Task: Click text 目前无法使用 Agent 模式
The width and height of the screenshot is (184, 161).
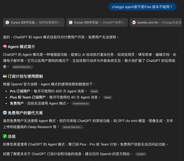Action: [48, 104]
